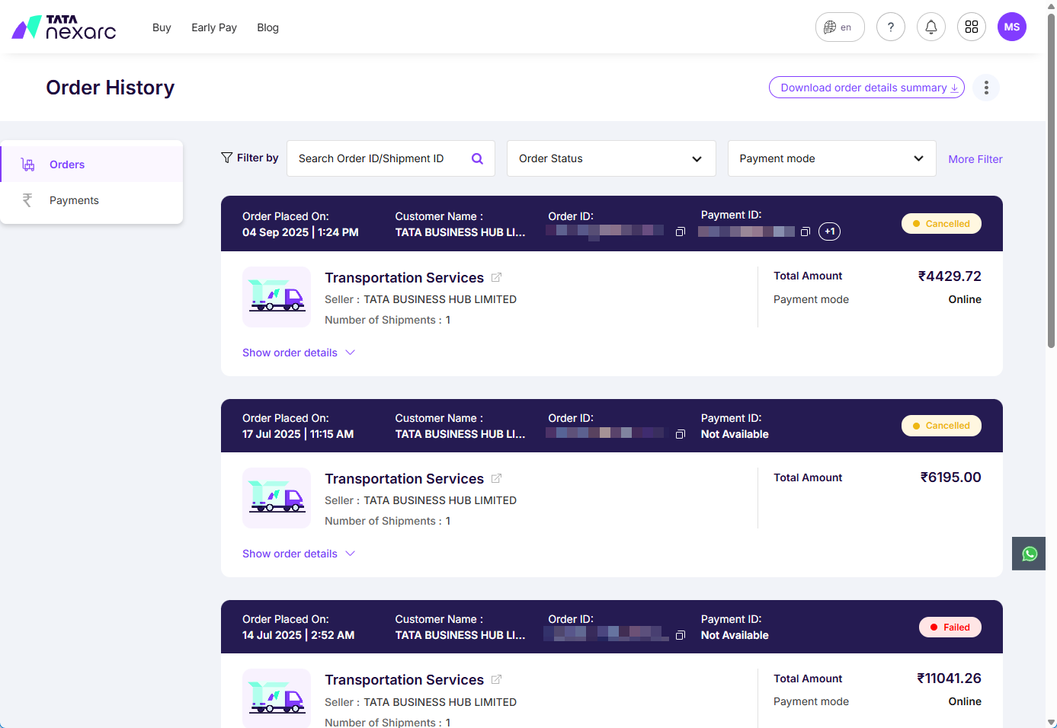Open the Order Status dropdown
Screen dimensions: 1057x728
(611, 158)
